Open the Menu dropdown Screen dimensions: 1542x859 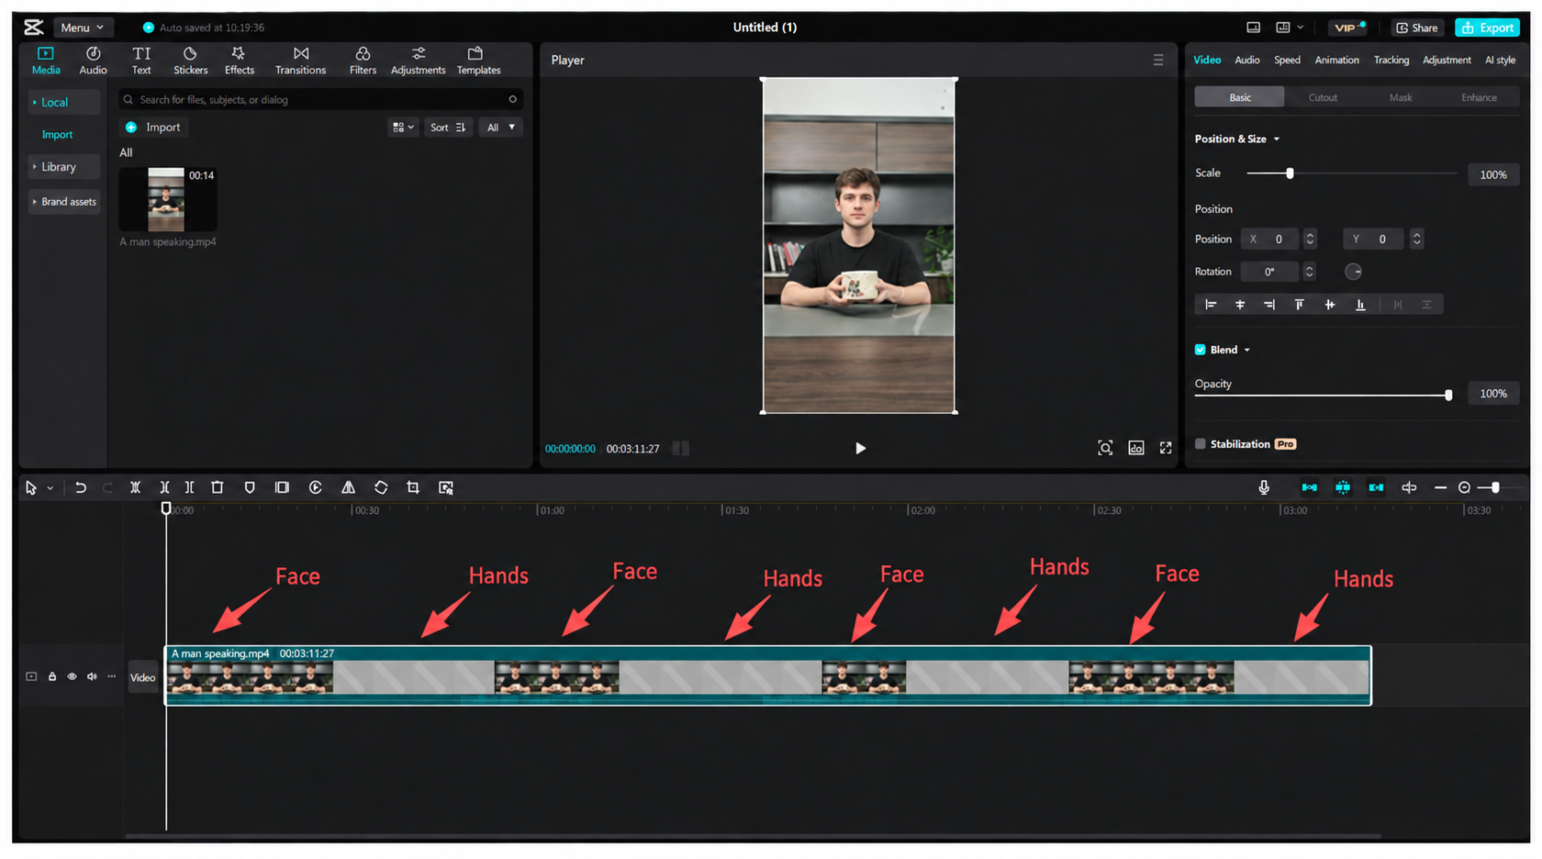pos(83,28)
